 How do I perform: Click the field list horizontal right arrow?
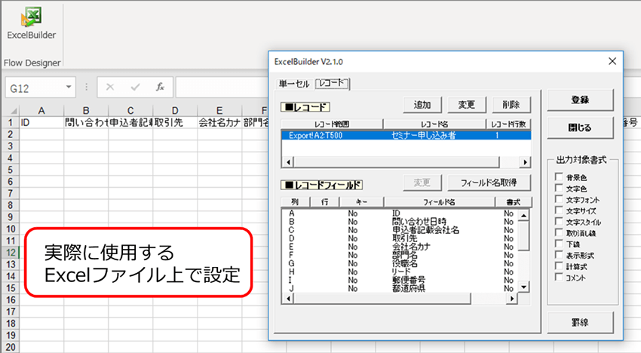tap(512, 299)
